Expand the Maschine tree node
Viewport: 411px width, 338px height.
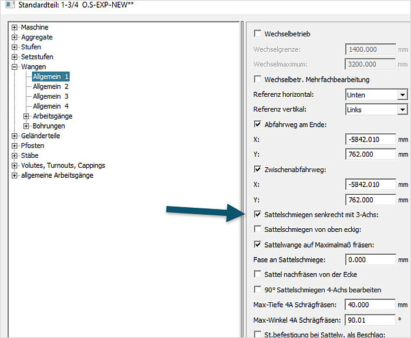tap(15, 28)
